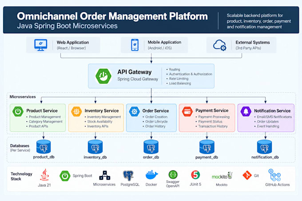Click the Notification Service purple bell icon
The height and width of the screenshot is (201, 302).
pyautogui.click(x=246, y=111)
